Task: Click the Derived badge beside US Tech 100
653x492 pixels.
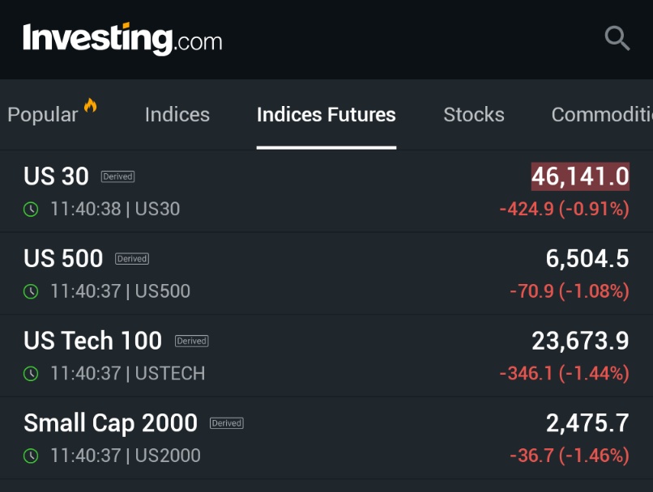Action: click(192, 341)
